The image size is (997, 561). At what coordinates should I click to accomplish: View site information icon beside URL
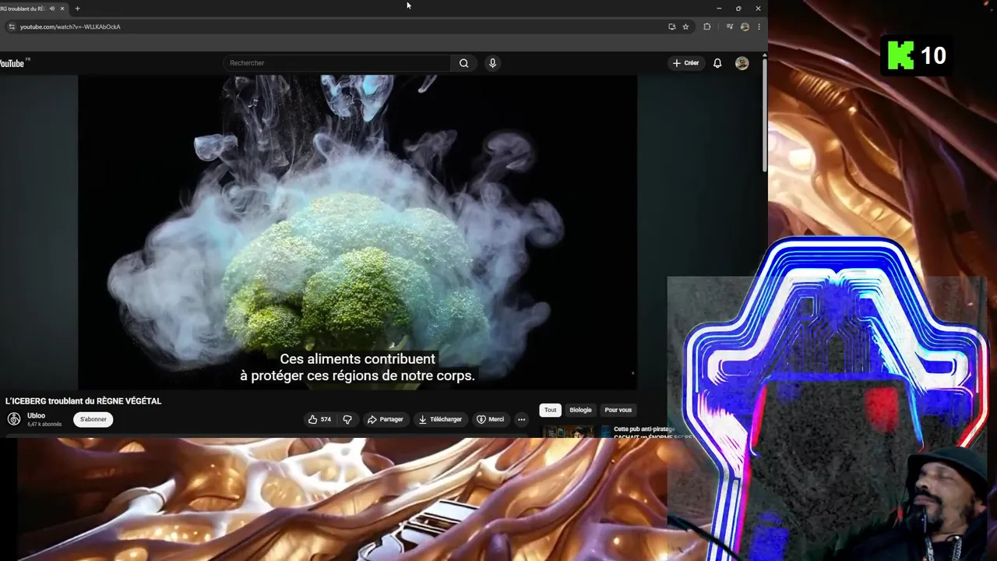(11, 26)
